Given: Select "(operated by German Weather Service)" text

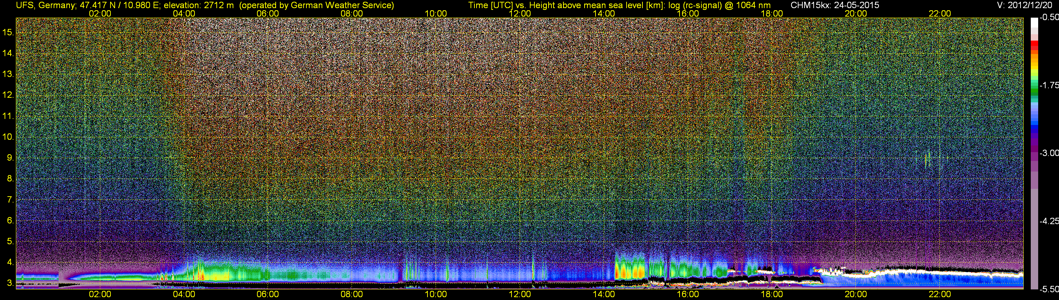Looking at the screenshot, I should click(316, 5).
